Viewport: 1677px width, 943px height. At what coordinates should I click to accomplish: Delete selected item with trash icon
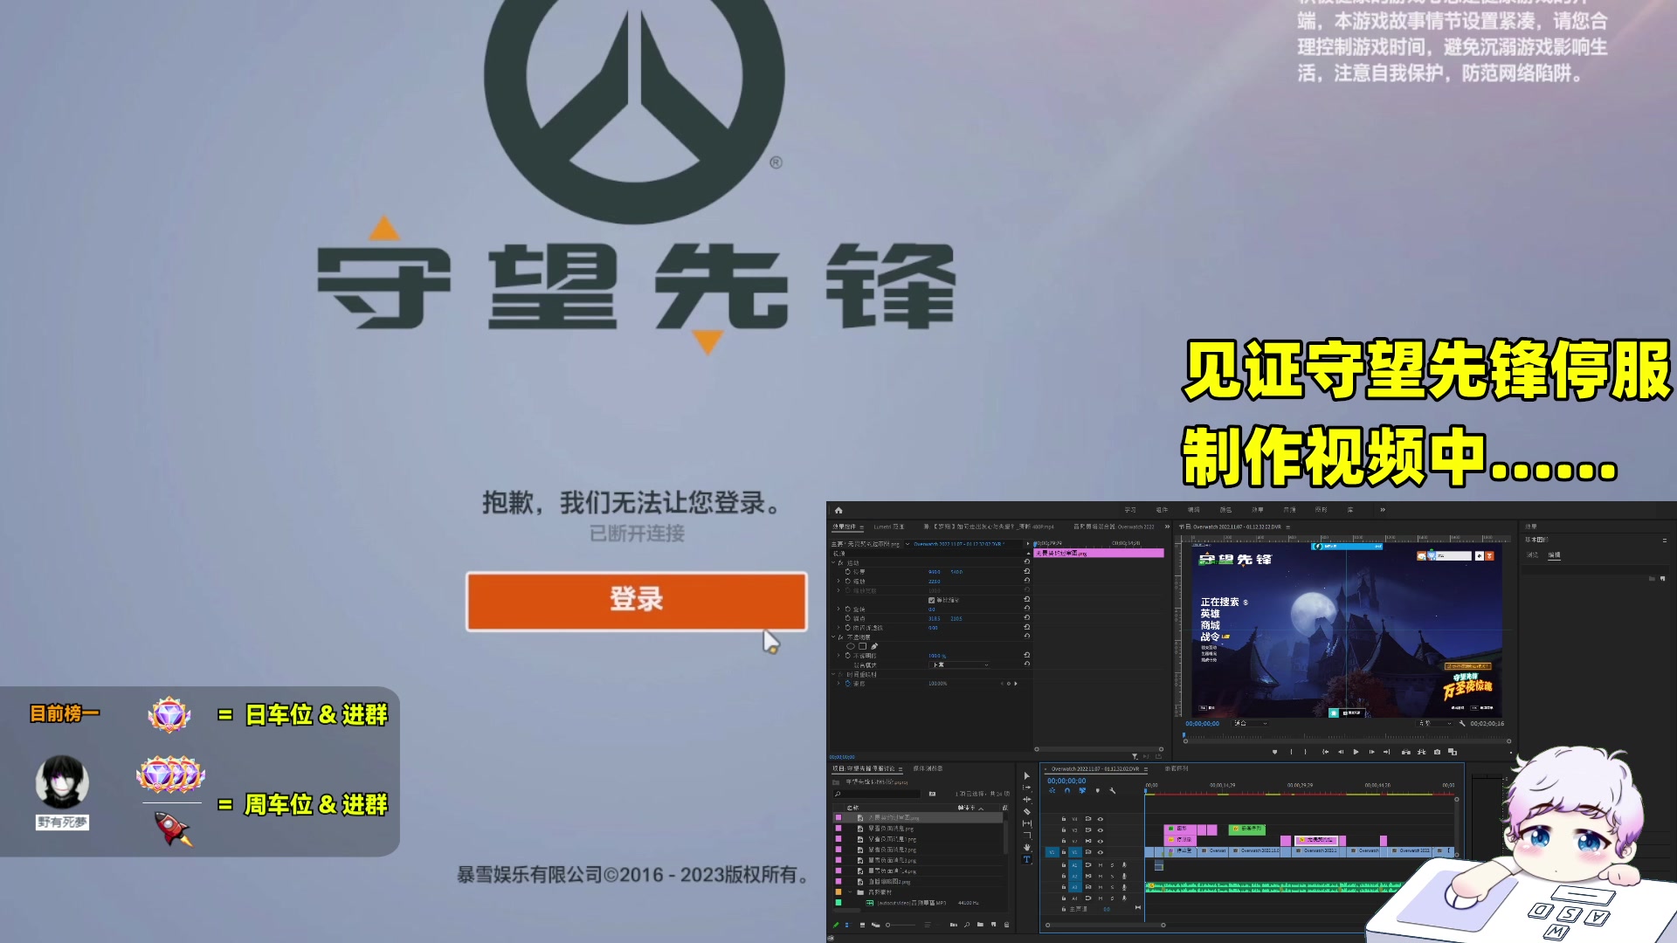[1006, 925]
